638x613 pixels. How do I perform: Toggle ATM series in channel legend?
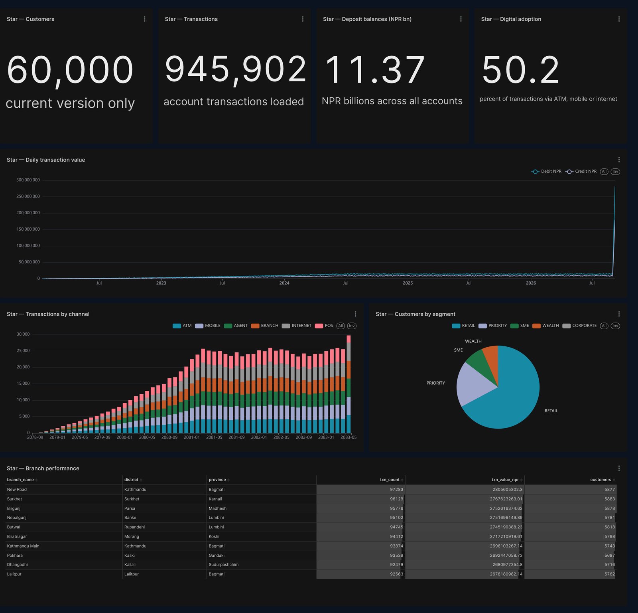(182, 326)
